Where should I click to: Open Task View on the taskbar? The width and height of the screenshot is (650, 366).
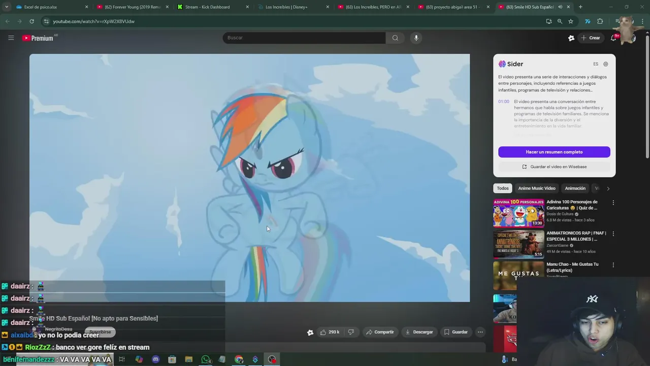click(122, 359)
